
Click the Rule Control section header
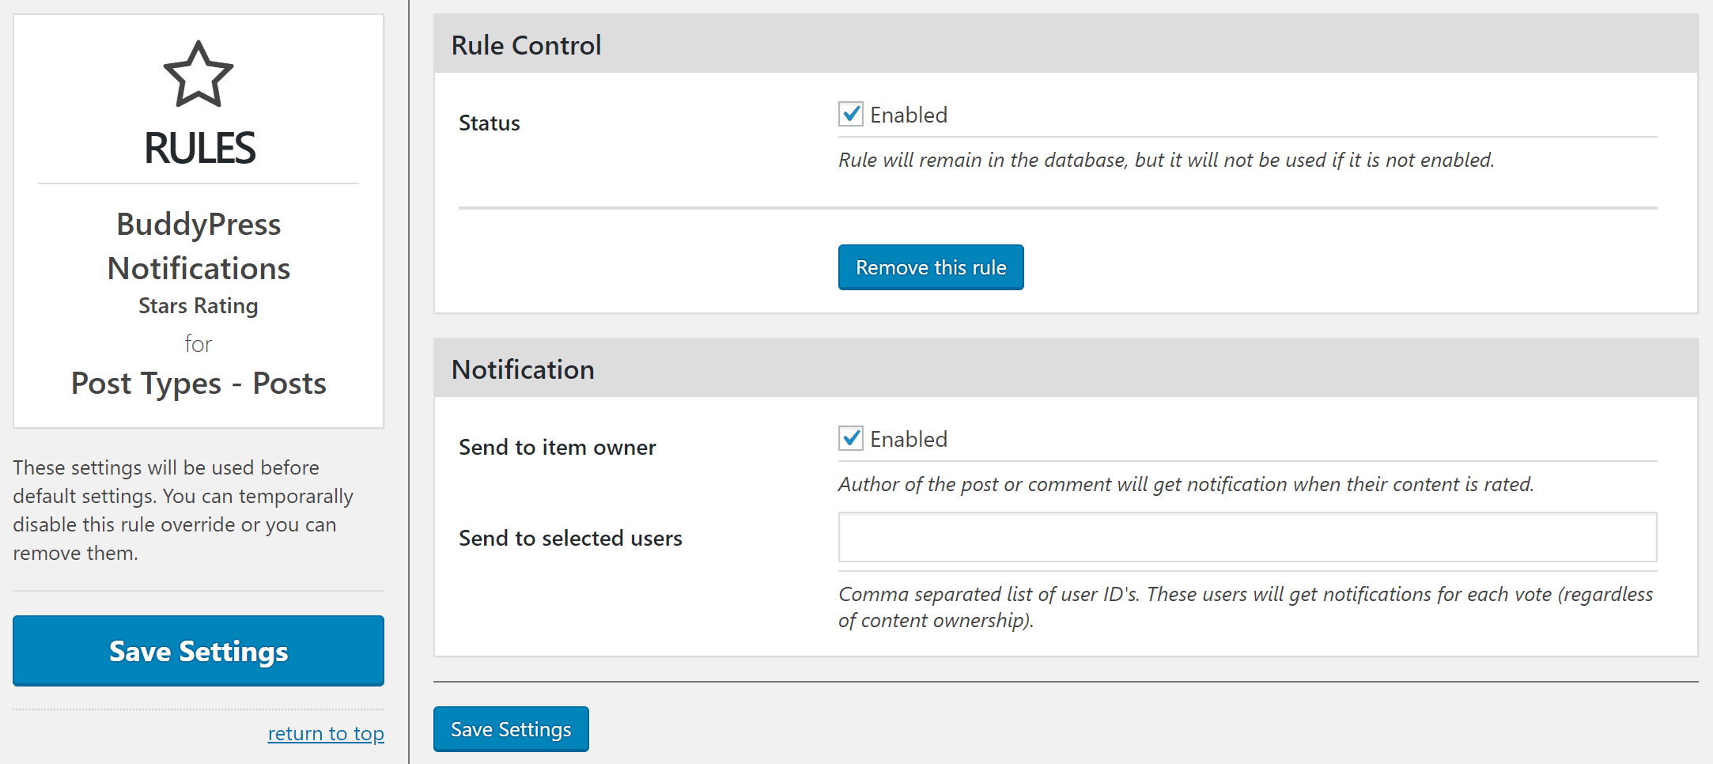[1065, 44]
